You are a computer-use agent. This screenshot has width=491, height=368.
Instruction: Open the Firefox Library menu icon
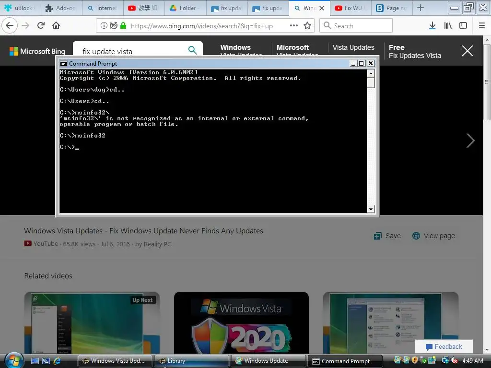(x=448, y=26)
